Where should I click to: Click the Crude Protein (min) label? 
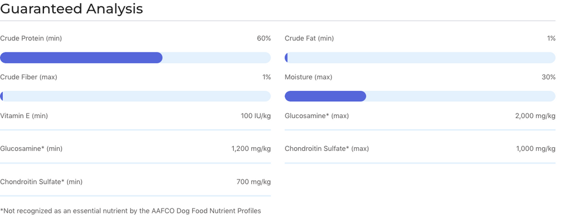[31, 38]
